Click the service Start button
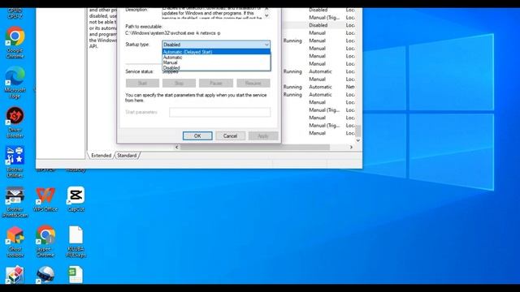The width and height of the screenshot is (520, 292). (x=142, y=83)
